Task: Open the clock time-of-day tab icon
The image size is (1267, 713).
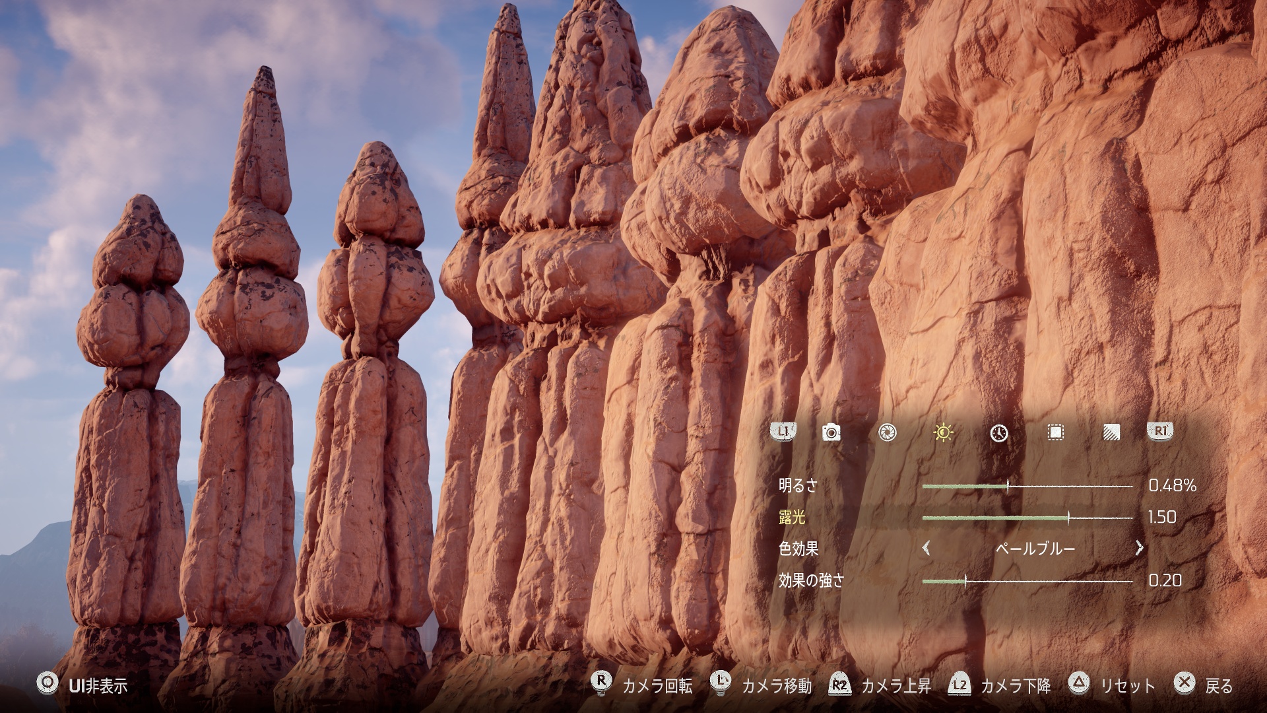Action: [x=999, y=432]
